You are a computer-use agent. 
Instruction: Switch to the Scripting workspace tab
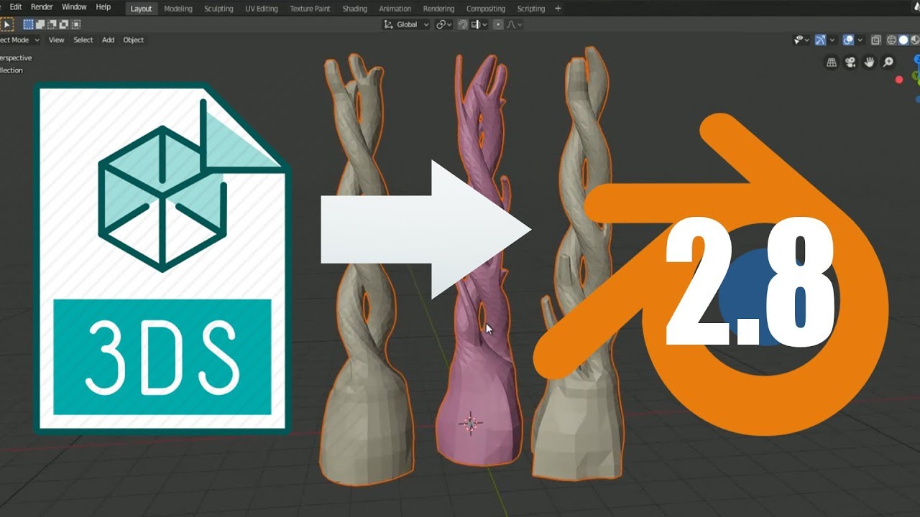531,9
